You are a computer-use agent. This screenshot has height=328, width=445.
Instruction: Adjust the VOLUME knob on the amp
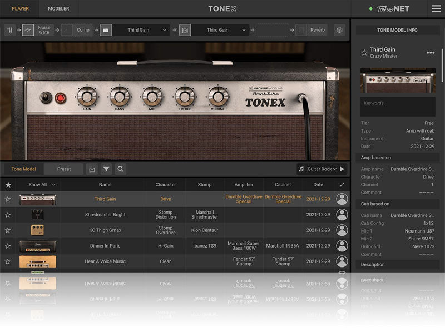tap(218, 97)
